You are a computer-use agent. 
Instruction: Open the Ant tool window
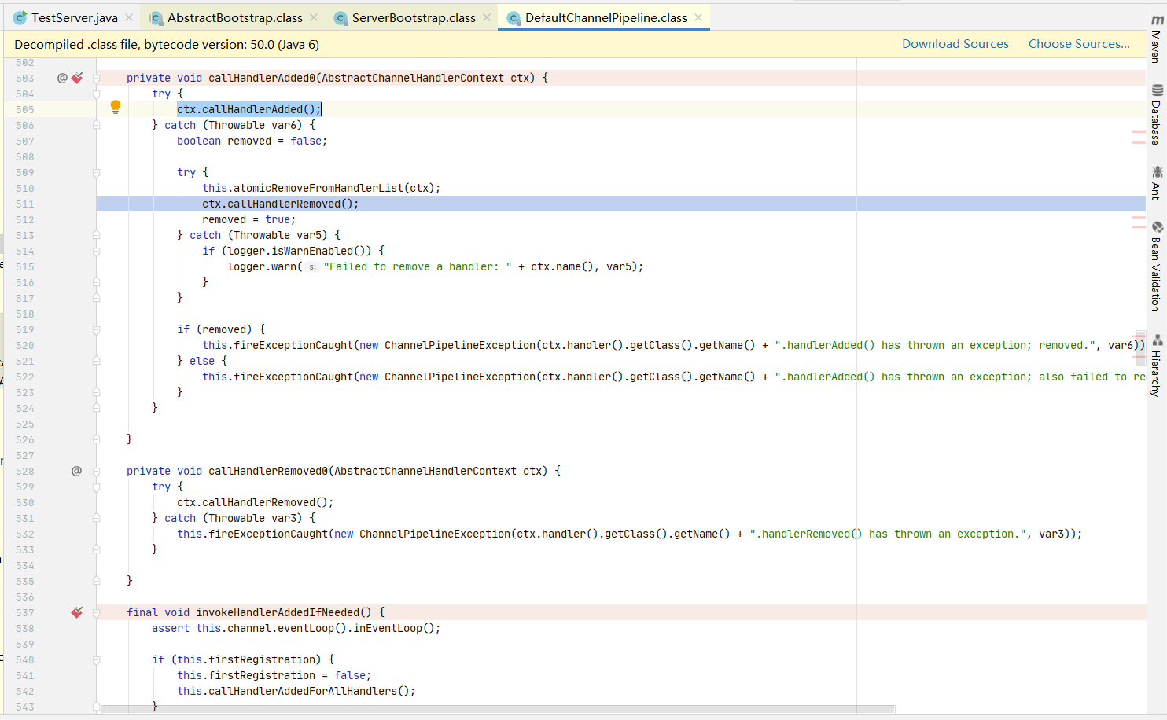[1157, 182]
